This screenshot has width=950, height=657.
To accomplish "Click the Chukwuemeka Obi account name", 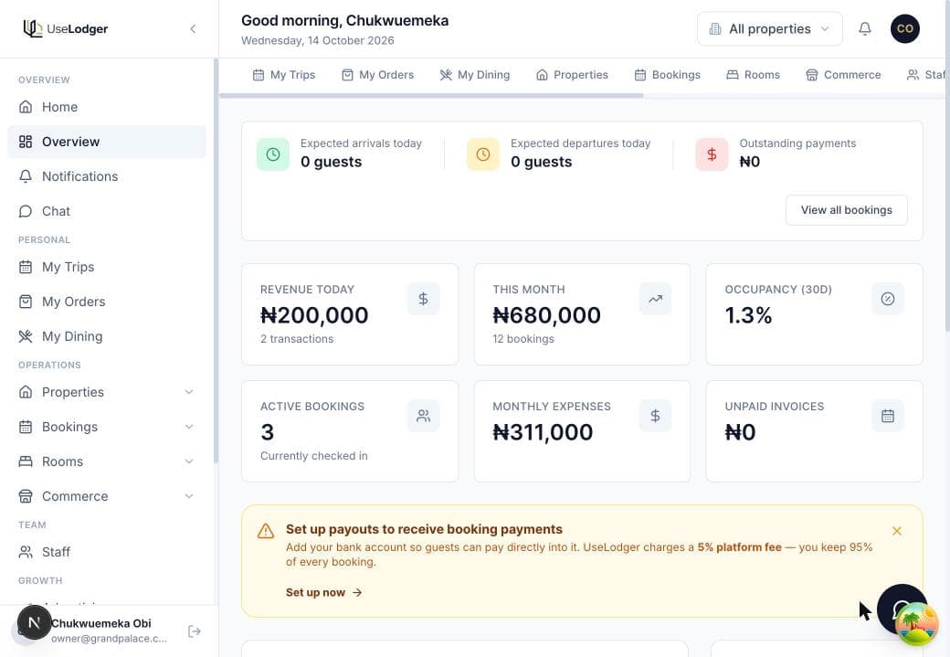I will click(x=101, y=623).
